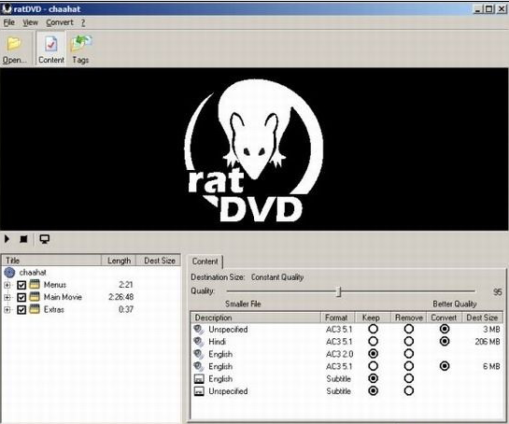Screen dimensions: 509x424
Task: Select Convert for Hindi audio track
Action: [445, 341]
